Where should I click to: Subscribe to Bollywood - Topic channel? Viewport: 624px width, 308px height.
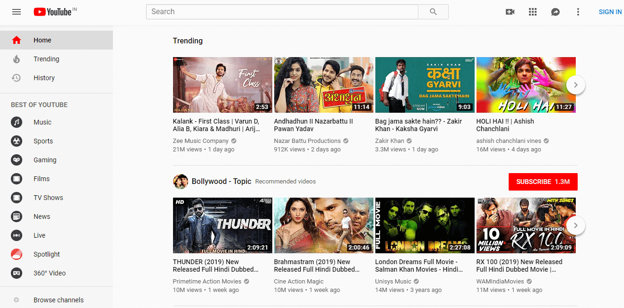pos(543,182)
